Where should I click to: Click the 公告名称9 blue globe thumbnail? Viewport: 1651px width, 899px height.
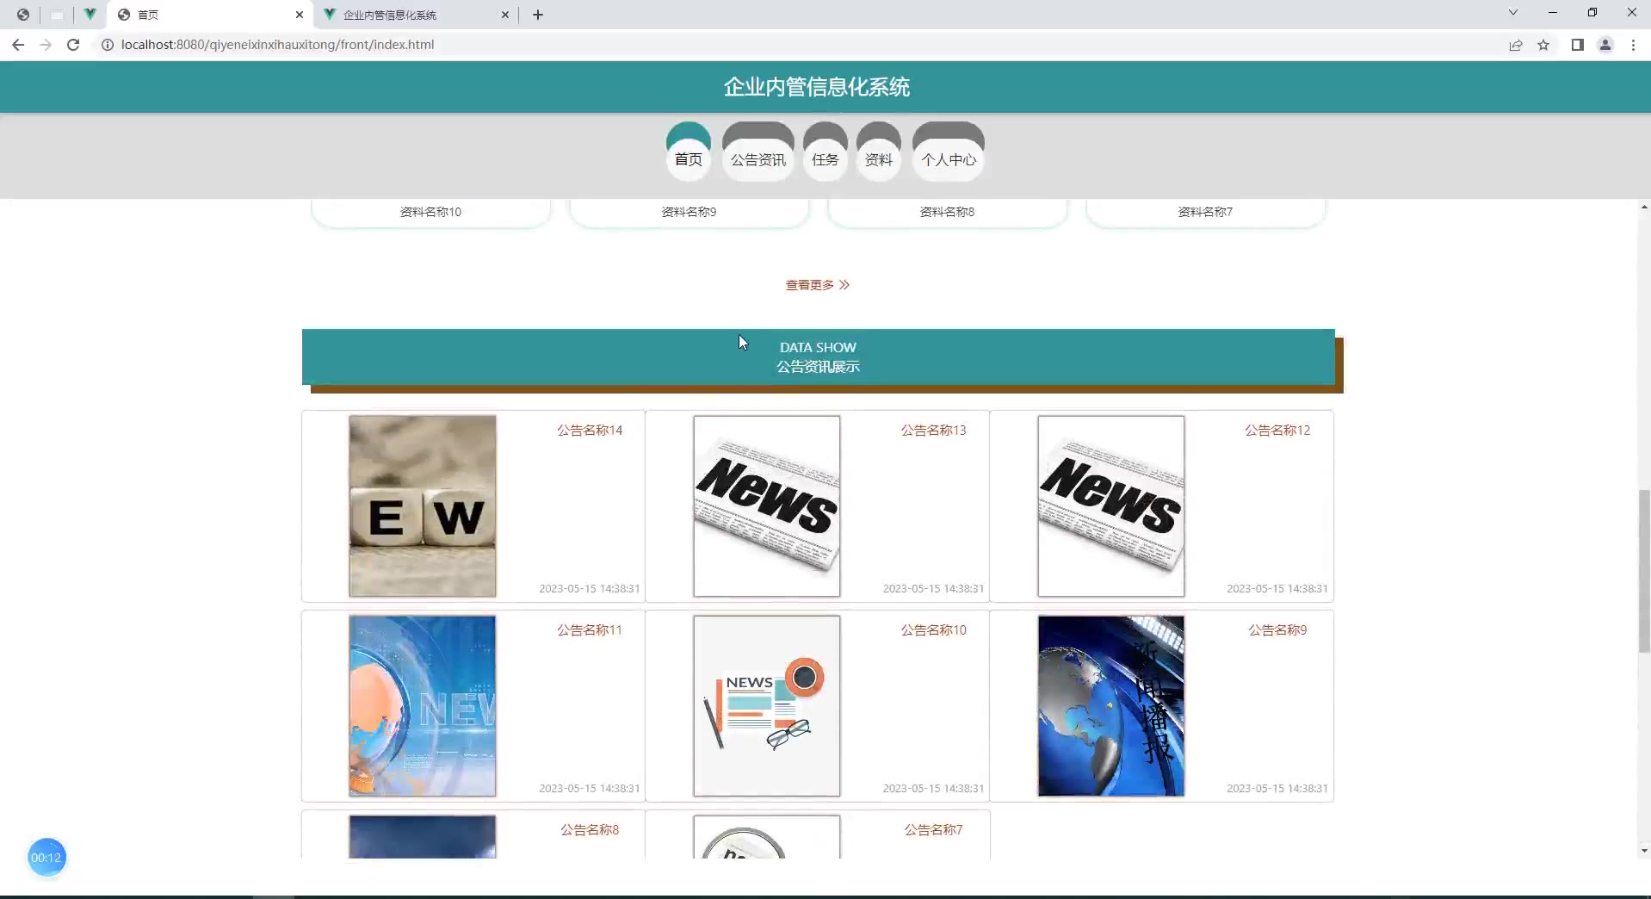coord(1111,706)
